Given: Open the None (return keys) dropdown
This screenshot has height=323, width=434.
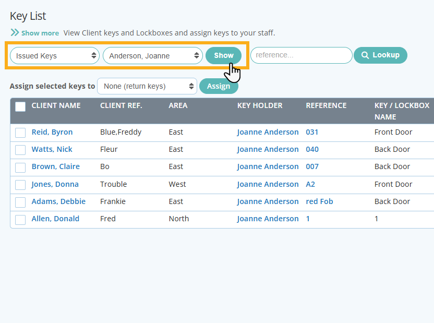Looking at the screenshot, I should (147, 86).
